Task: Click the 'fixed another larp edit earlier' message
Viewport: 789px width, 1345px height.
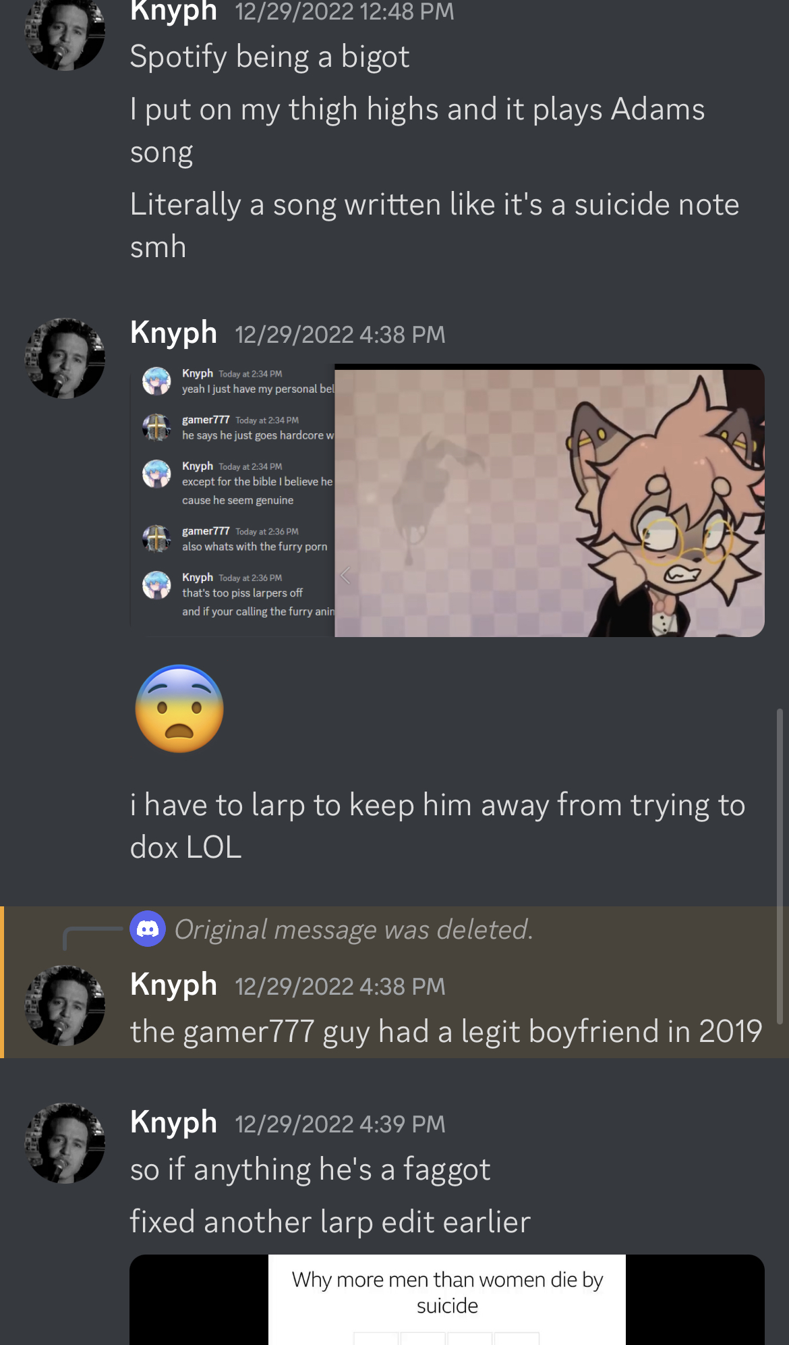Action: pos(330,1222)
